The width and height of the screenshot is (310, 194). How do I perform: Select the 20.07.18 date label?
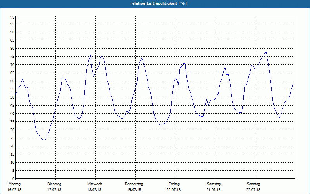point(174,190)
